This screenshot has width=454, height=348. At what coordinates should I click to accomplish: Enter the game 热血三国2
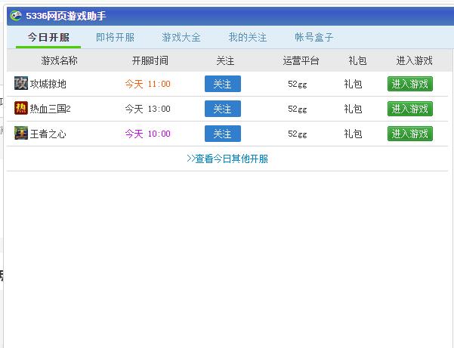tap(410, 109)
